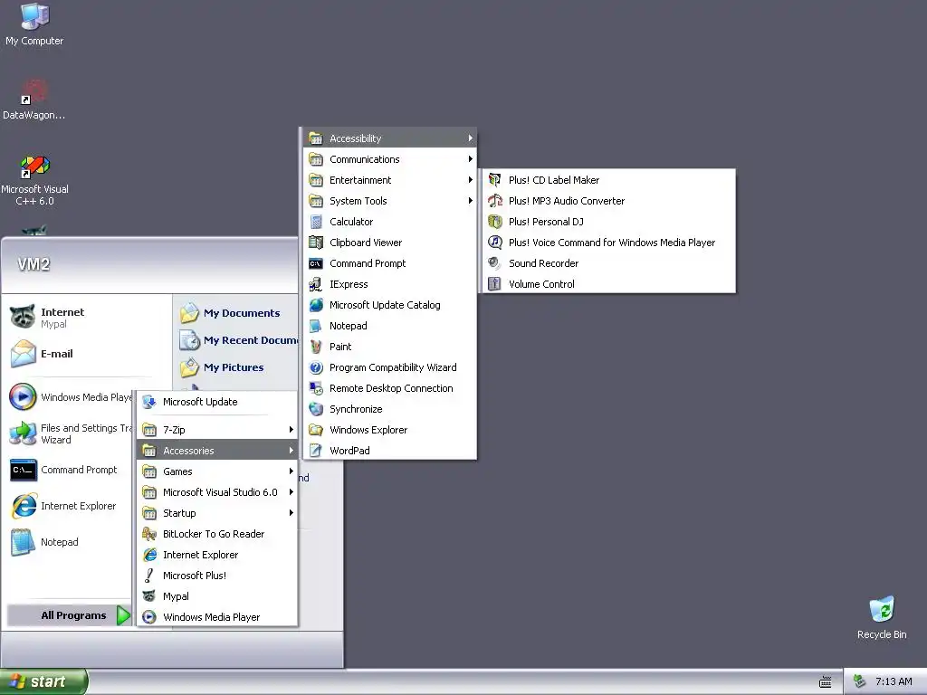
Task: Select Microsoft Visual C++ 6.0 desktop icon
Action: [x=34, y=180]
